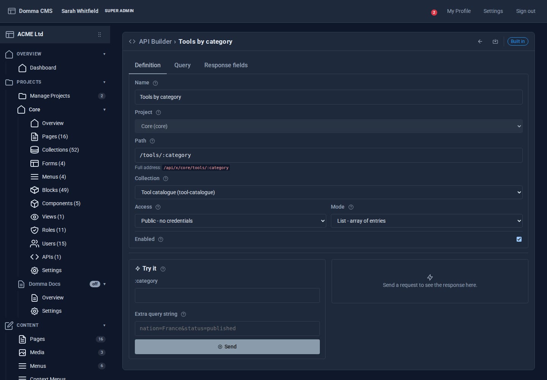547x380 pixels.
Task: Collapse the PROJECTS sidebar section
Action: 104,82
